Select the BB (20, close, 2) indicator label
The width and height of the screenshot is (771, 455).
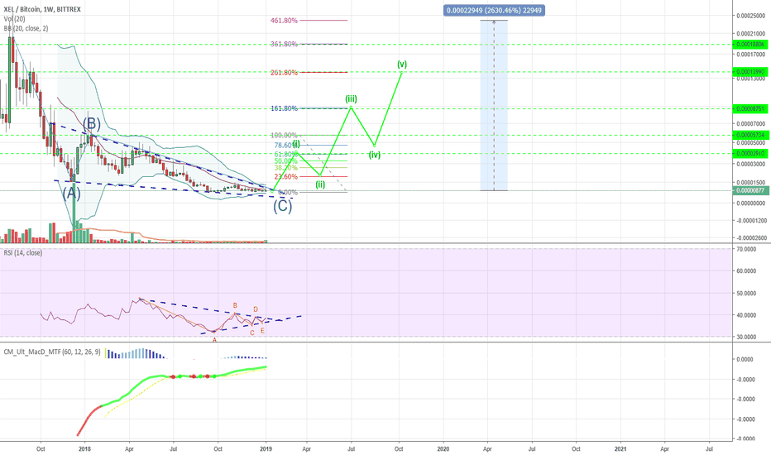26,28
